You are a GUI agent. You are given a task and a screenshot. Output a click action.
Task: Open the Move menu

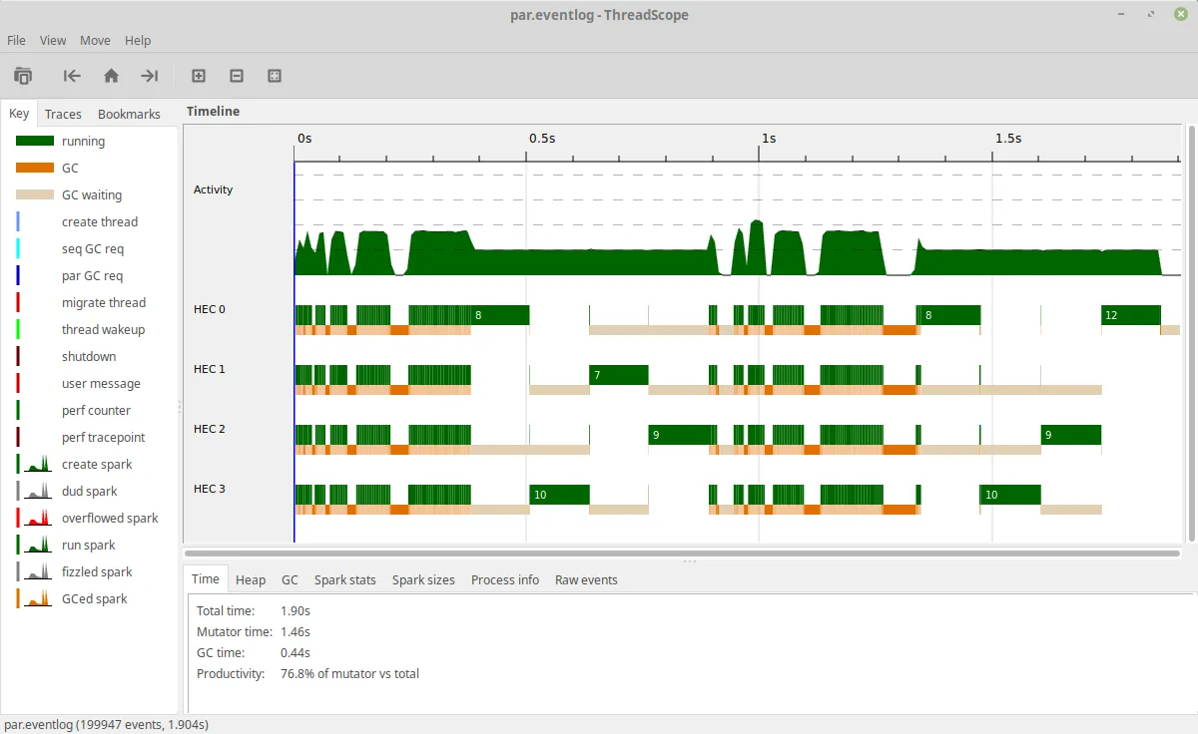[95, 40]
